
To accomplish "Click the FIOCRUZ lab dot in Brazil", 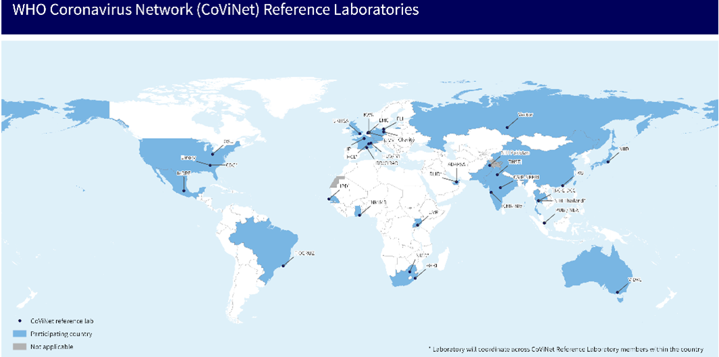I will [284, 264].
